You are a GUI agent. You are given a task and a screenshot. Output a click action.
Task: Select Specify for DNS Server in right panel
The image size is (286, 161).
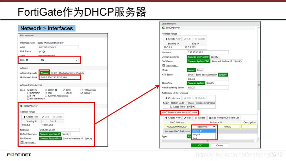[x=238, y=61]
